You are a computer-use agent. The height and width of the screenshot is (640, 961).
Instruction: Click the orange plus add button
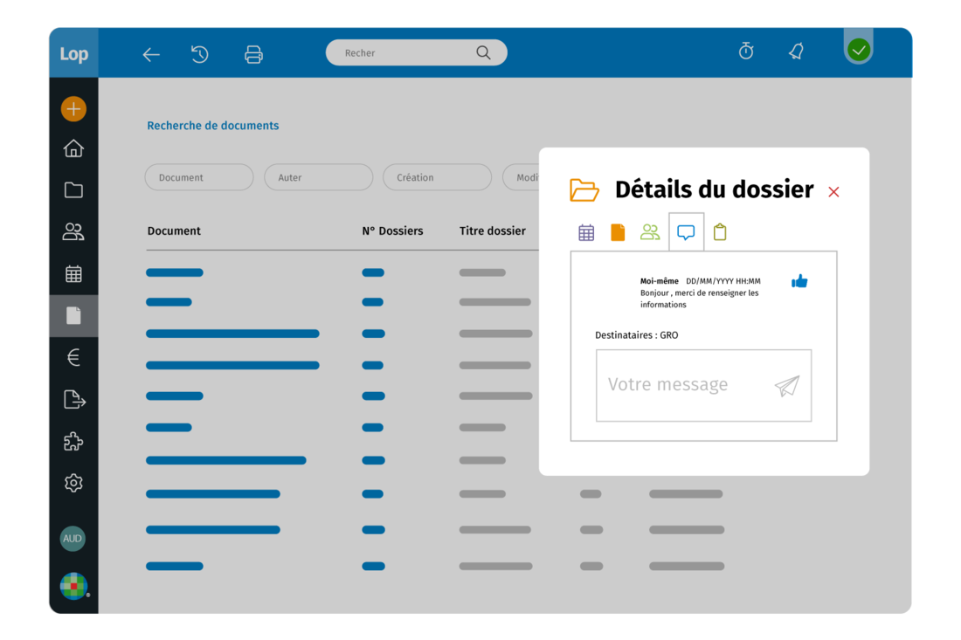point(73,109)
